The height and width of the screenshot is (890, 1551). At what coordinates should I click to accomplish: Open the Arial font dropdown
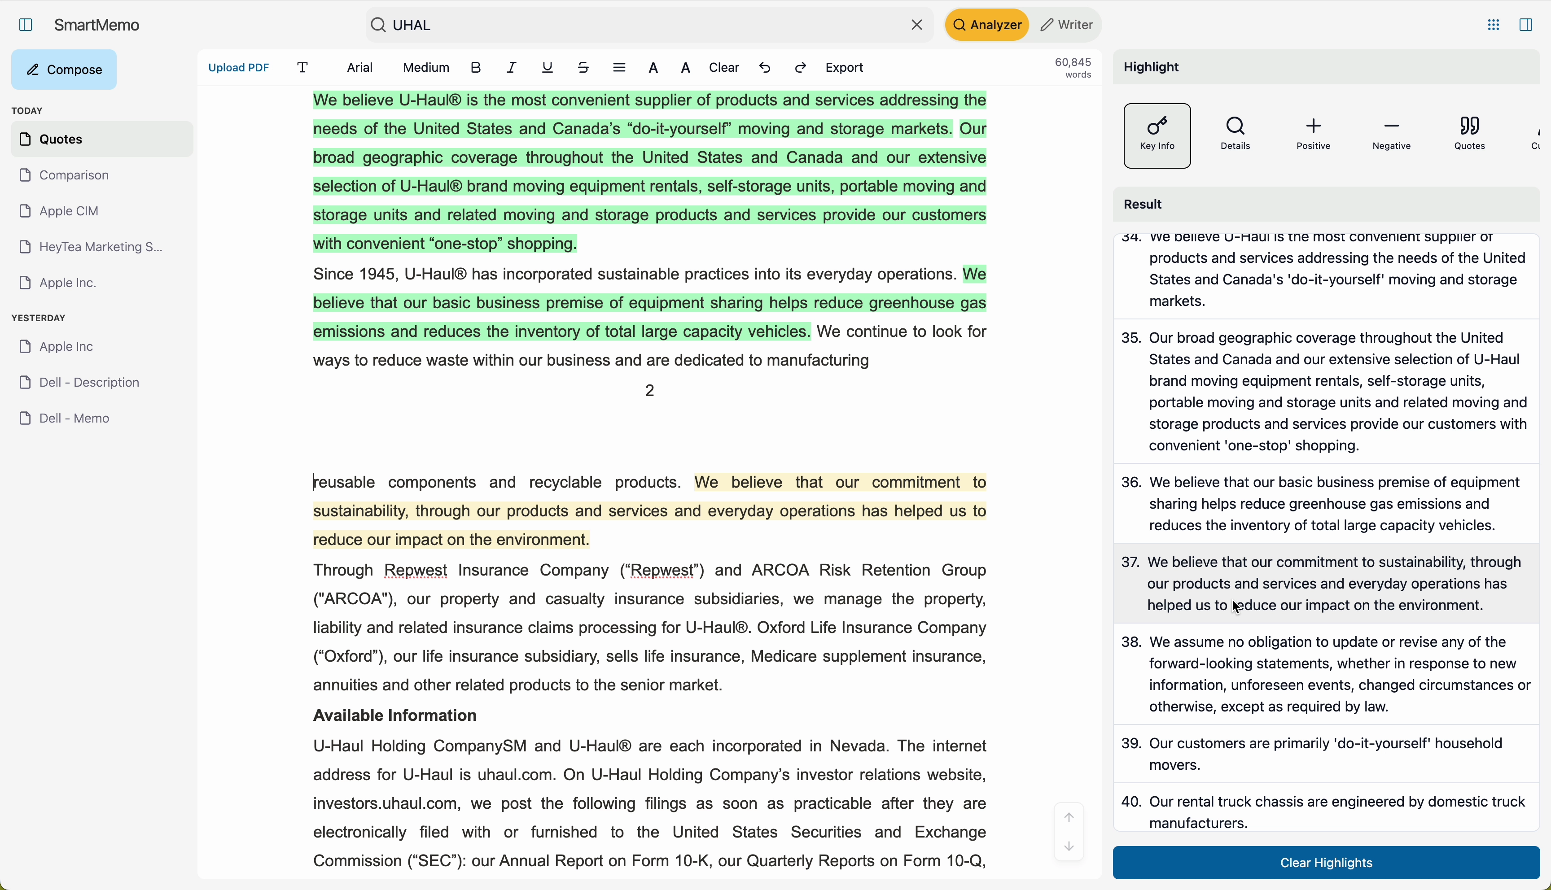(360, 68)
